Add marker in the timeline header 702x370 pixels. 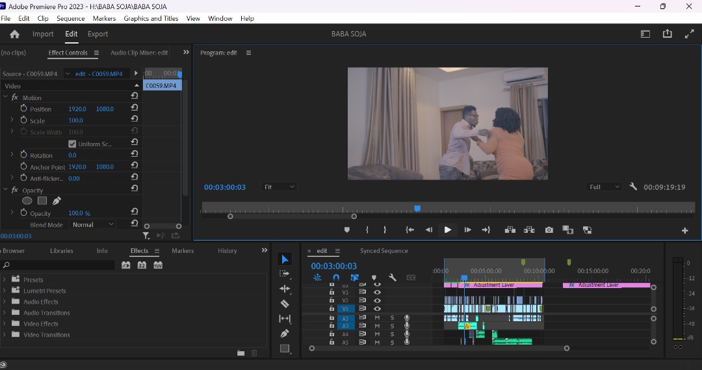(374, 278)
